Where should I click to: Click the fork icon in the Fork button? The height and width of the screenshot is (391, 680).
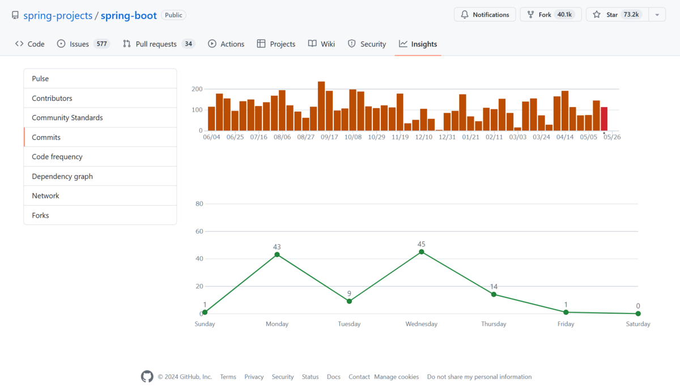531,15
